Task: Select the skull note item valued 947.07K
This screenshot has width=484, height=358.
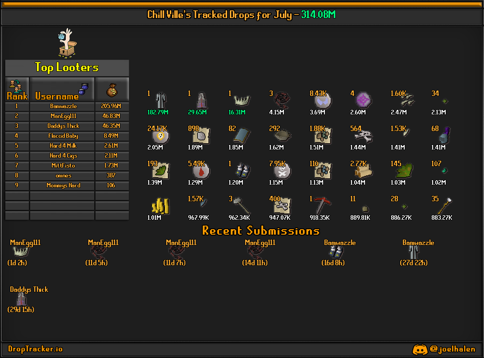Action: [282, 206]
